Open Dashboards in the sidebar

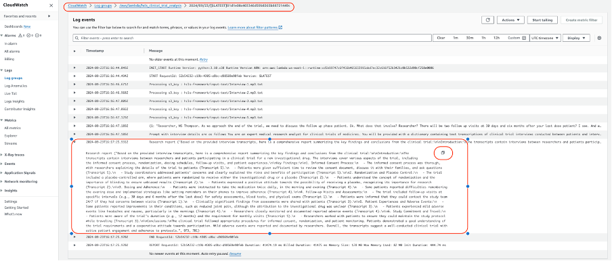14,26
